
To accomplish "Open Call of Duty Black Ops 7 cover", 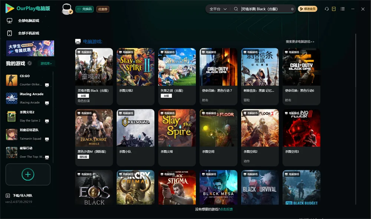I will 219,67.
